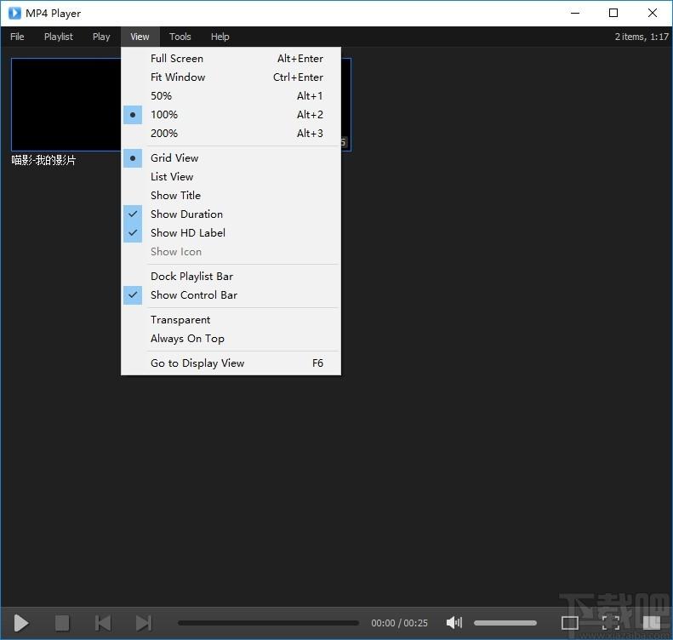The image size is (673, 640).
Task: Toggle full screen icon in control bar
Action: click(x=610, y=622)
